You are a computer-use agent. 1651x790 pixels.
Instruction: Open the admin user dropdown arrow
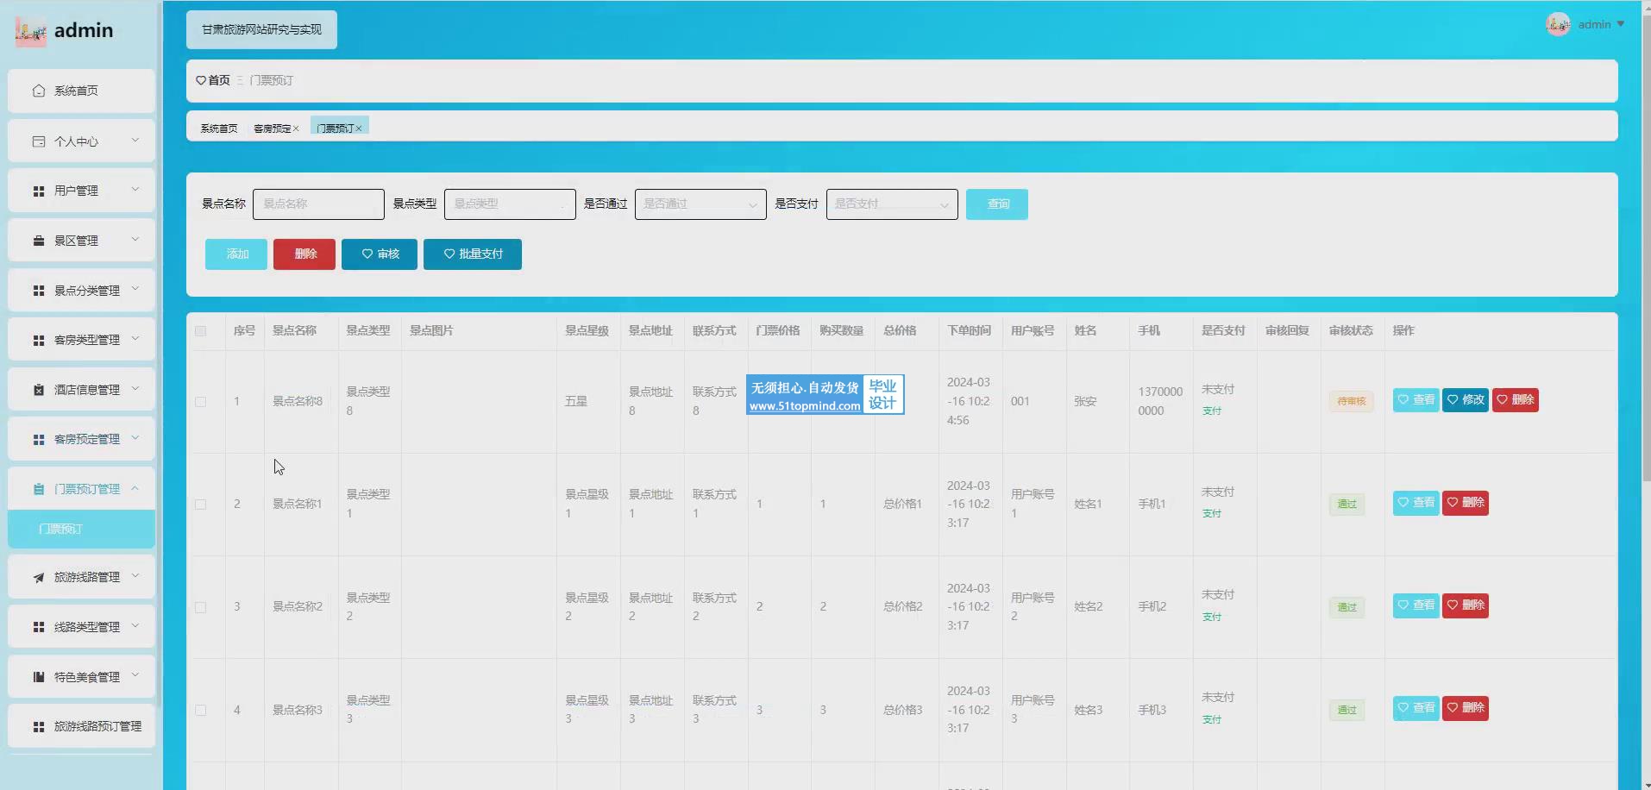(x=1621, y=24)
